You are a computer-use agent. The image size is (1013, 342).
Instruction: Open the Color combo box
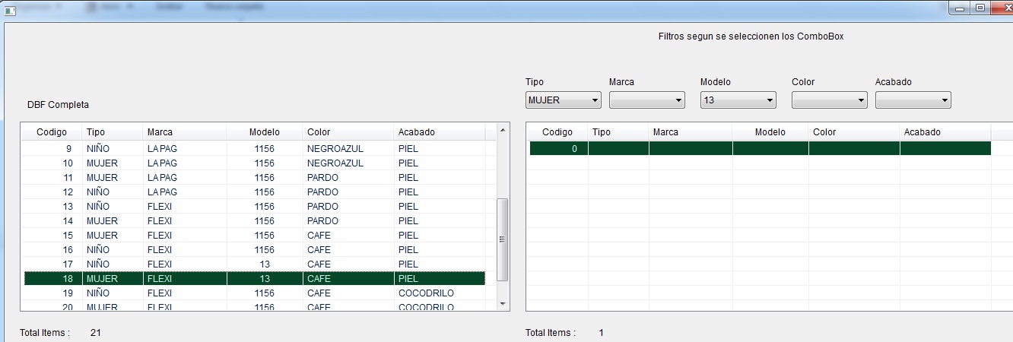pyautogui.click(x=829, y=100)
